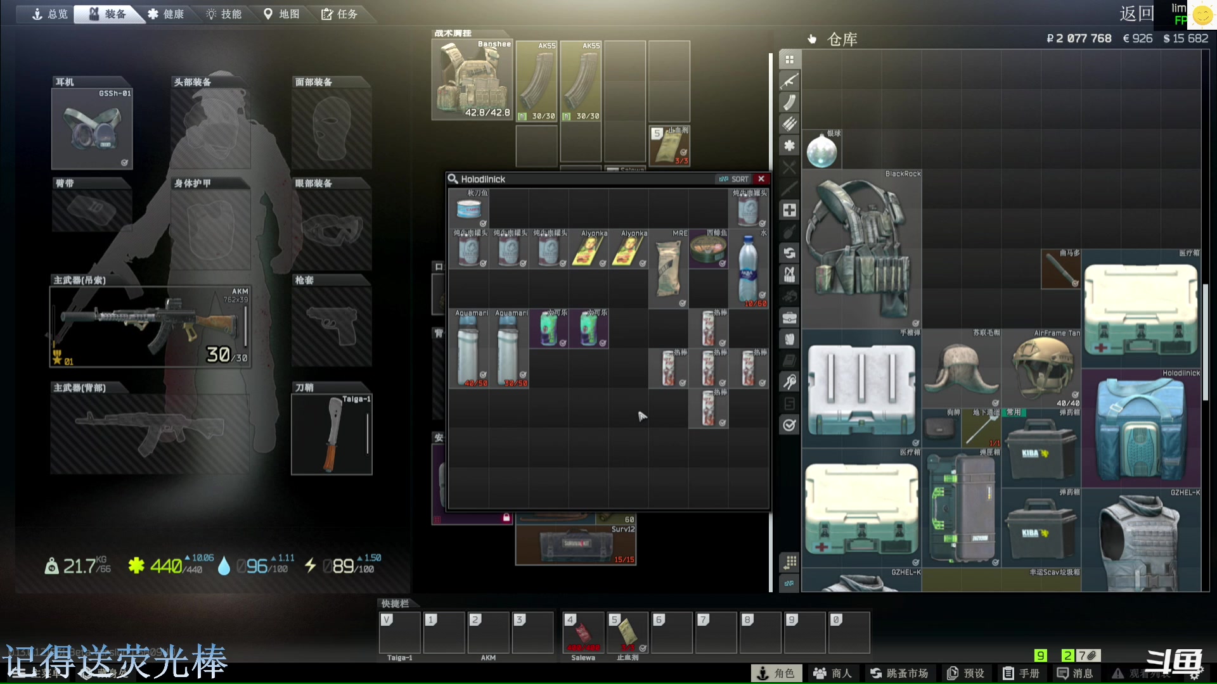Select the 弹匣箱 magazine case in stash
Viewport: 1217px width, 684px height.
click(x=962, y=508)
